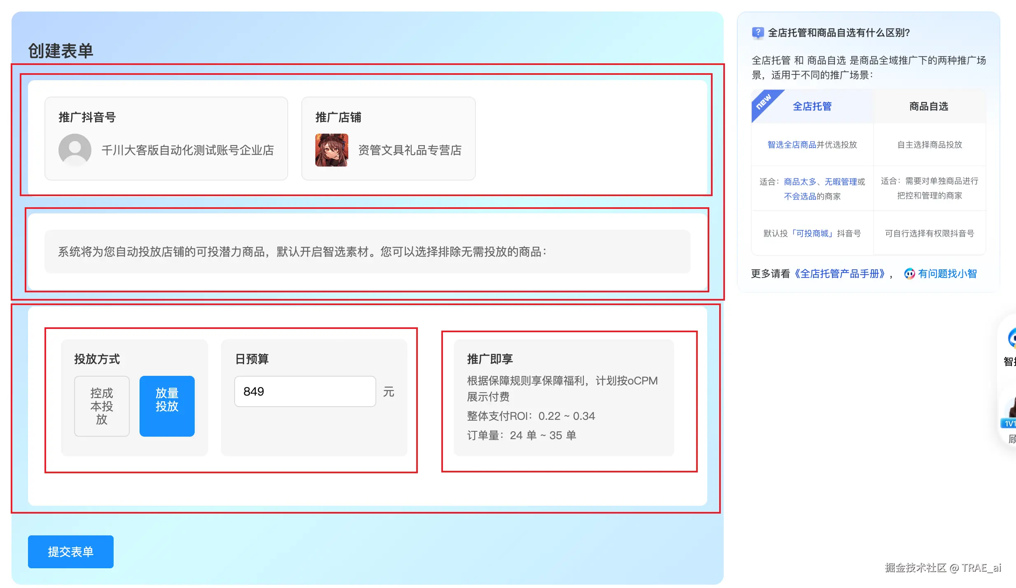1016x588 pixels.
Task: Select 放量投放 delivery mode
Action: point(167,406)
